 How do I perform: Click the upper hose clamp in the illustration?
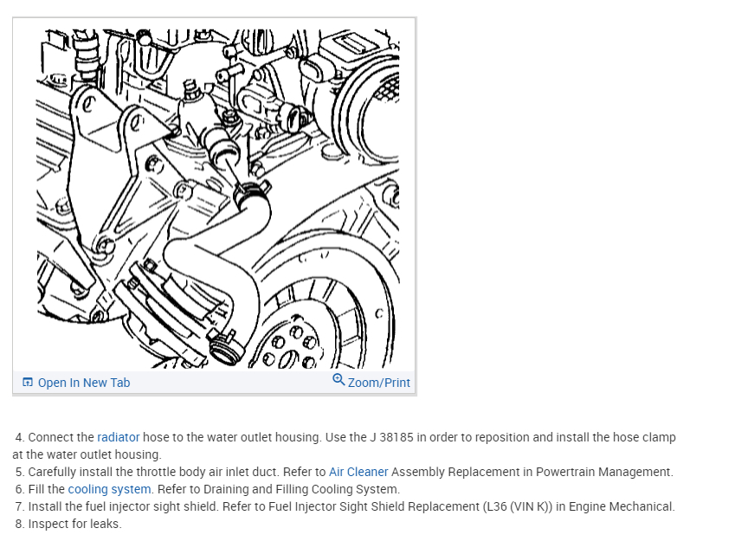pos(250,192)
